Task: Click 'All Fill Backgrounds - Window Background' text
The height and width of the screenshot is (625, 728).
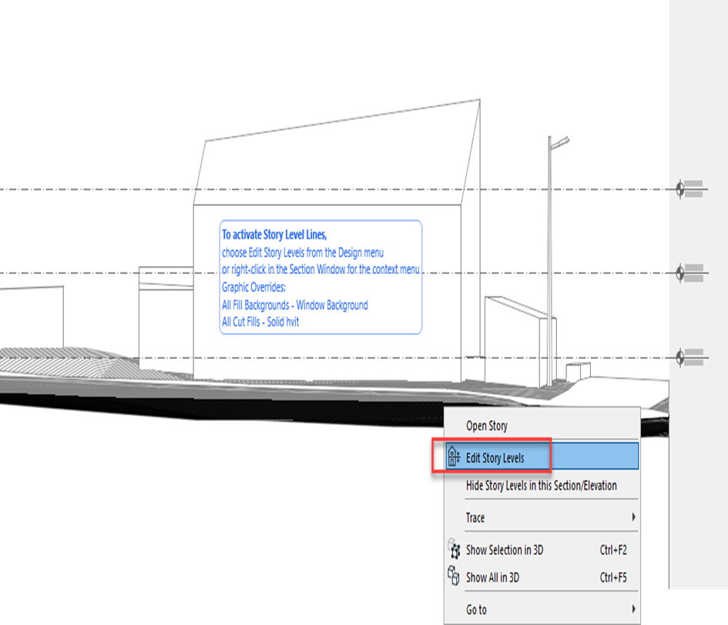Action: 295,305
